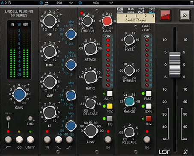
Task: Open the 50B EQ type dropdown
Action: pyautogui.click(x=71, y=3)
